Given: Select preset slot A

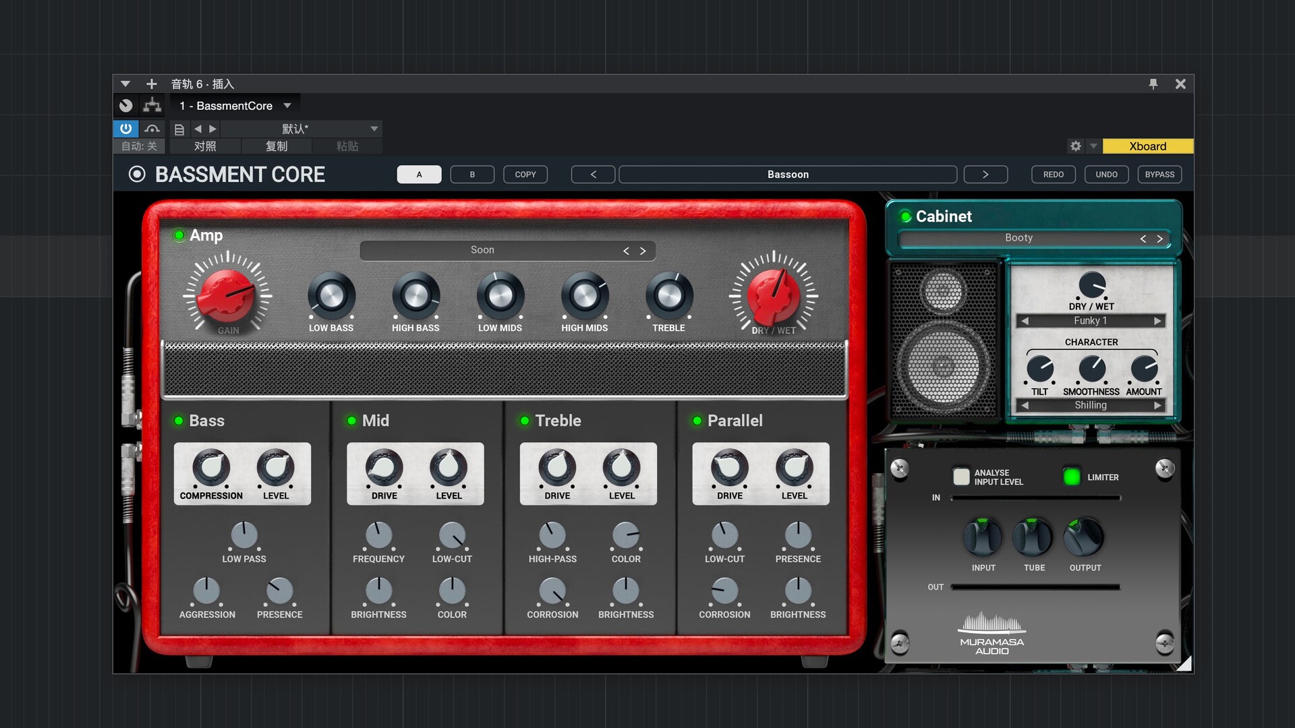Looking at the screenshot, I should coord(419,175).
